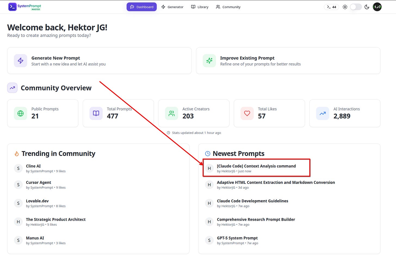The image size is (396, 258).
Task: Click the AI Interactions value 2,889
Action: [x=342, y=116]
